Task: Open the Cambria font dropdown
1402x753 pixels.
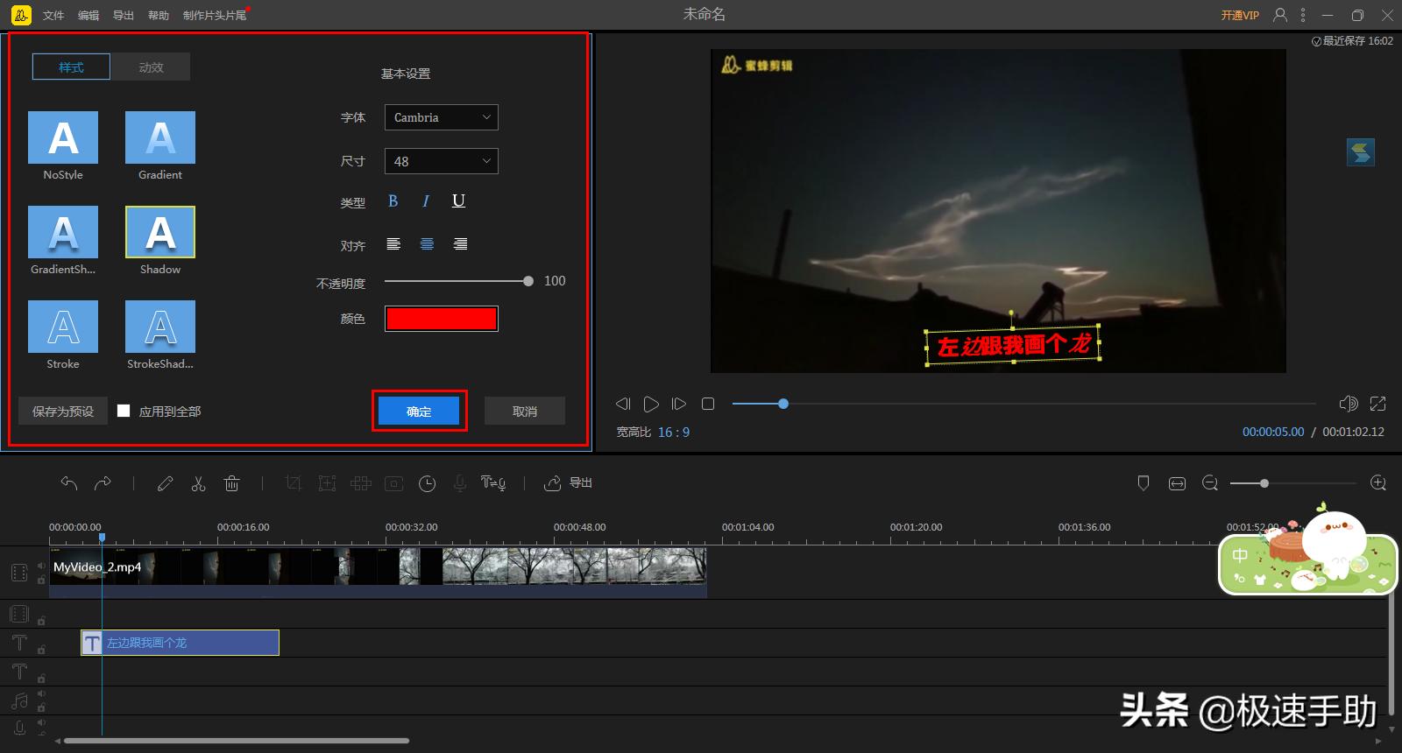Action: (441, 117)
